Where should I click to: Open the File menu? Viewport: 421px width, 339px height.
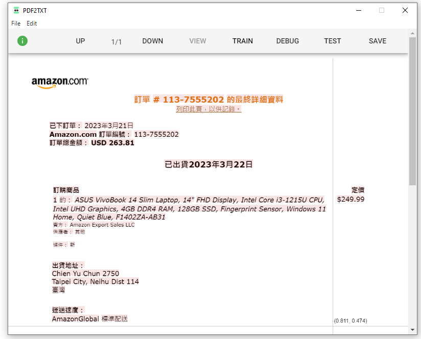tap(16, 23)
